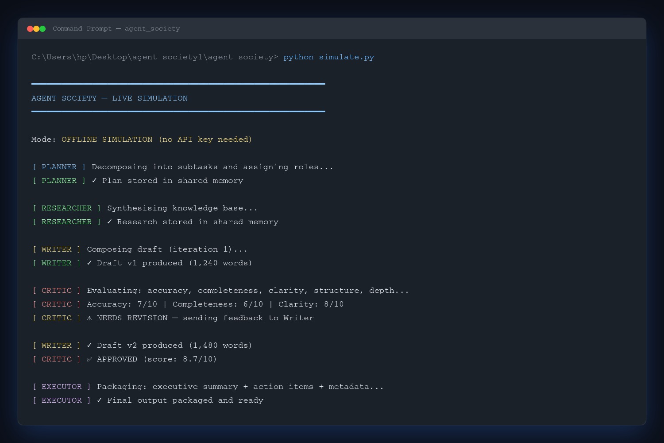The height and width of the screenshot is (443, 664).
Task: Click 'Plan stored in shared memory' line
Action: coord(173,181)
